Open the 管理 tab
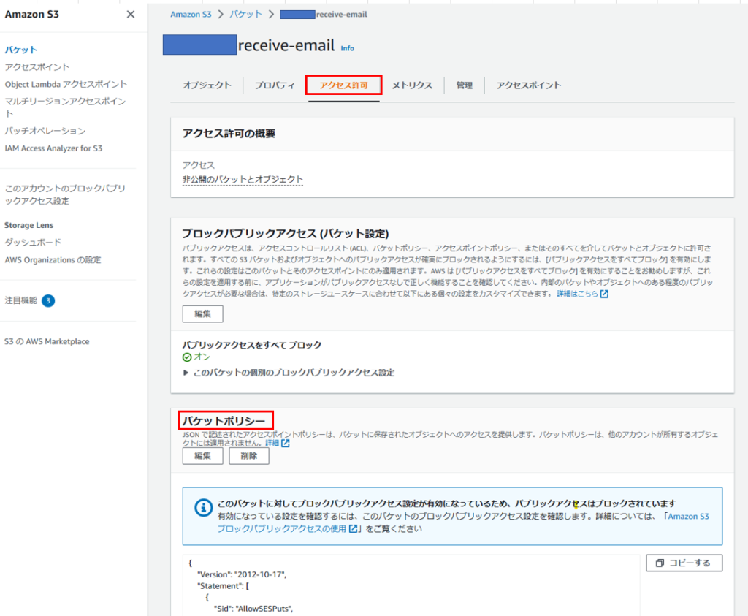748x616 pixels. pos(464,85)
